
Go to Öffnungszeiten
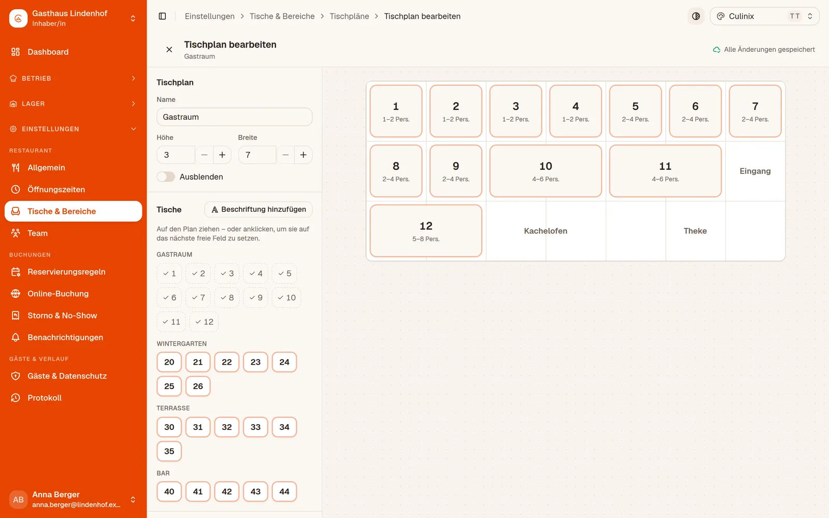pyautogui.click(x=73, y=190)
